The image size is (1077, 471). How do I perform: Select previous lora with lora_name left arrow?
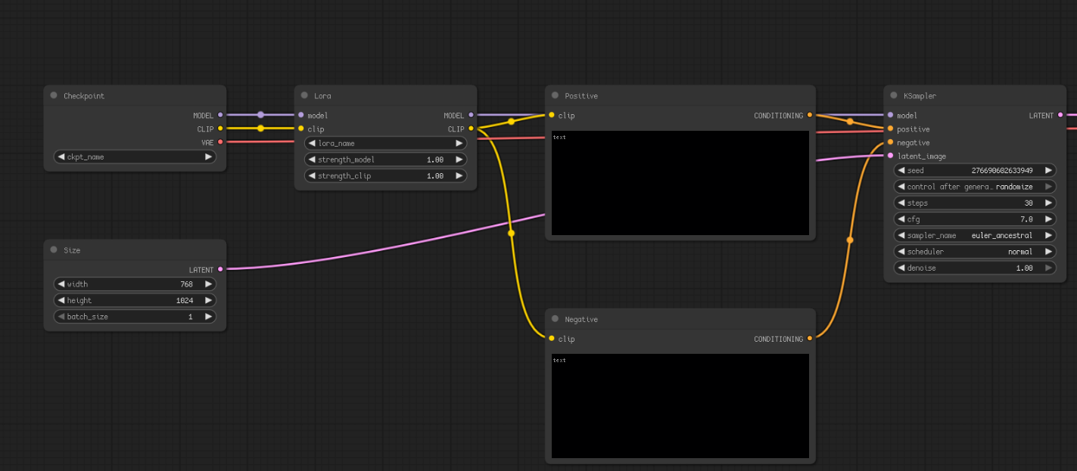pyautogui.click(x=312, y=143)
